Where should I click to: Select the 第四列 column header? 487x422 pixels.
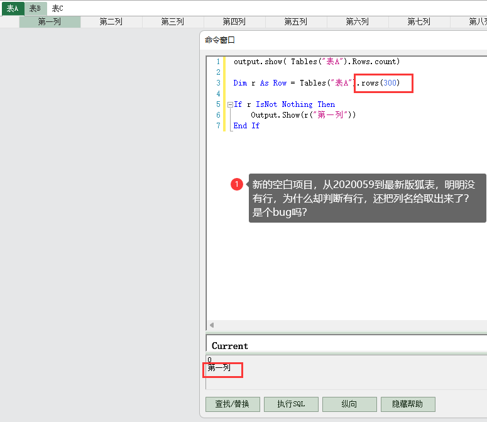pos(234,22)
